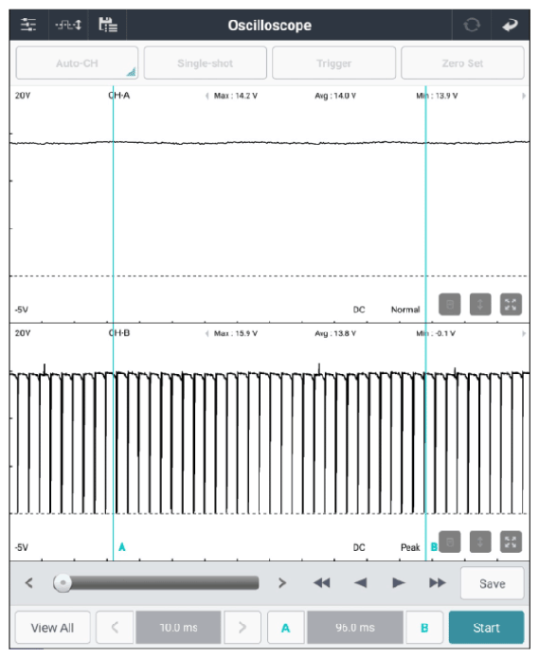Open the saved records list icon
This screenshot has height=658, width=539.
[108, 25]
